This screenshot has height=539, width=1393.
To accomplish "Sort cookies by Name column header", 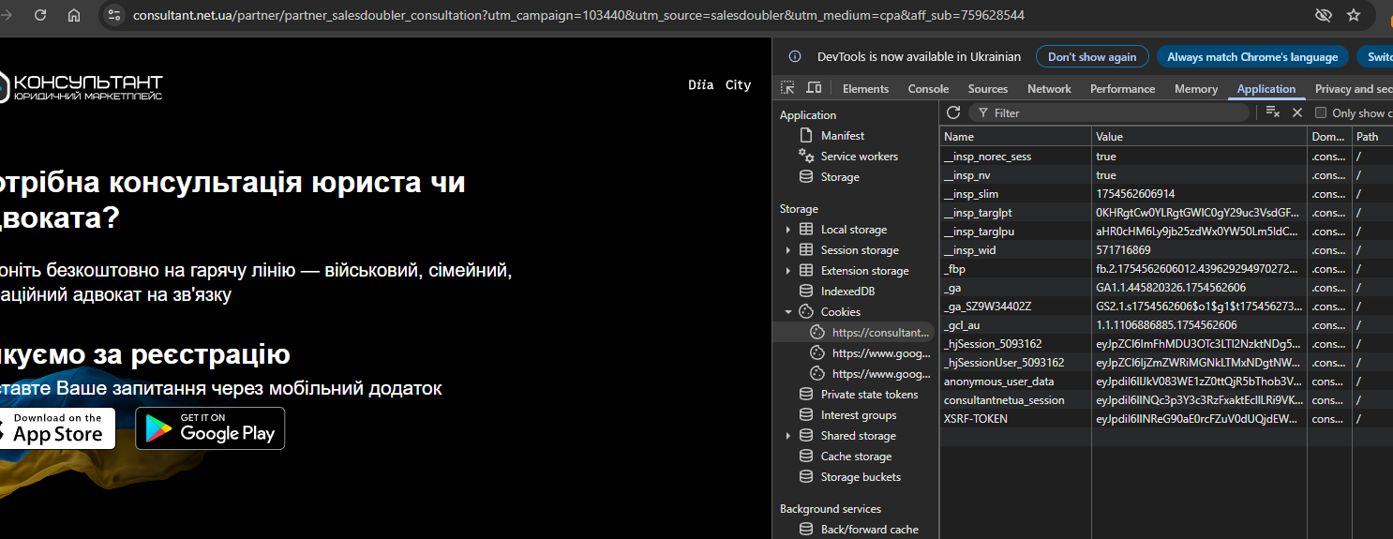I will (x=1015, y=137).
